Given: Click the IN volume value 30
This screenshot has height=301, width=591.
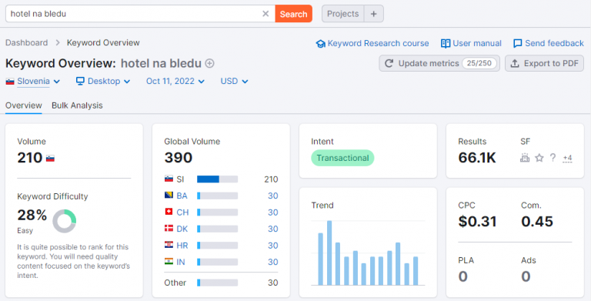Looking at the screenshot, I should click(x=273, y=263).
